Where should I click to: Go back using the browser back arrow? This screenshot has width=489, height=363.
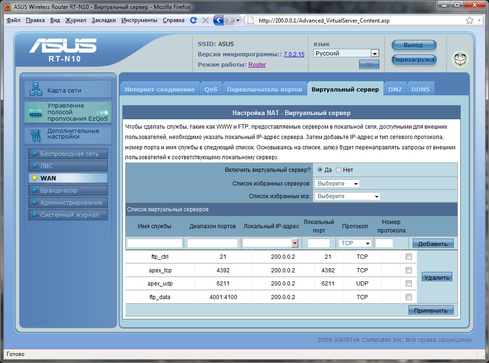click(x=218, y=21)
